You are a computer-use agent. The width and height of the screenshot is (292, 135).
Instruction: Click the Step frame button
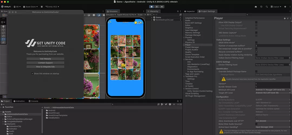(161, 6)
